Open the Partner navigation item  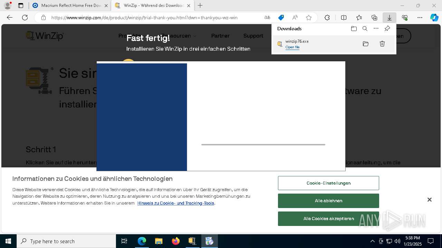click(x=220, y=36)
